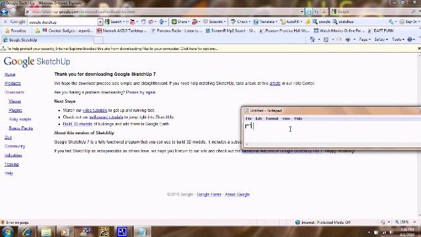Click the New Tab button

click(x=98, y=40)
